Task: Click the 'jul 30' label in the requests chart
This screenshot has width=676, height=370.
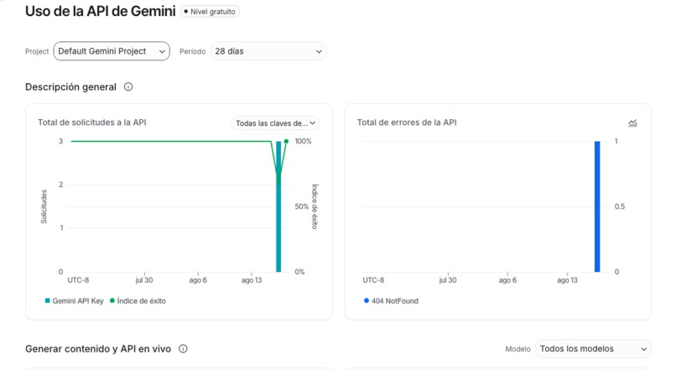Action: 144,280
